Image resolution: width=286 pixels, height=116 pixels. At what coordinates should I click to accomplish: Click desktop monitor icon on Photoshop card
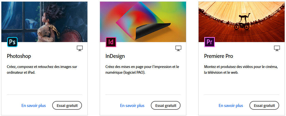point(80,48)
